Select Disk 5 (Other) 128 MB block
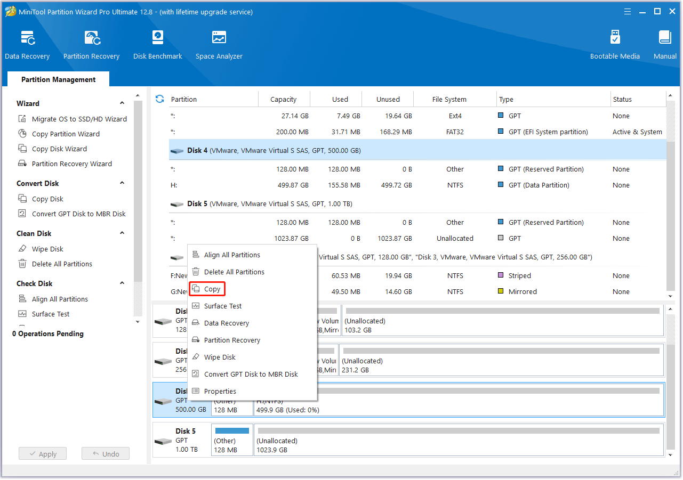The image size is (683, 480). click(232, 440)
